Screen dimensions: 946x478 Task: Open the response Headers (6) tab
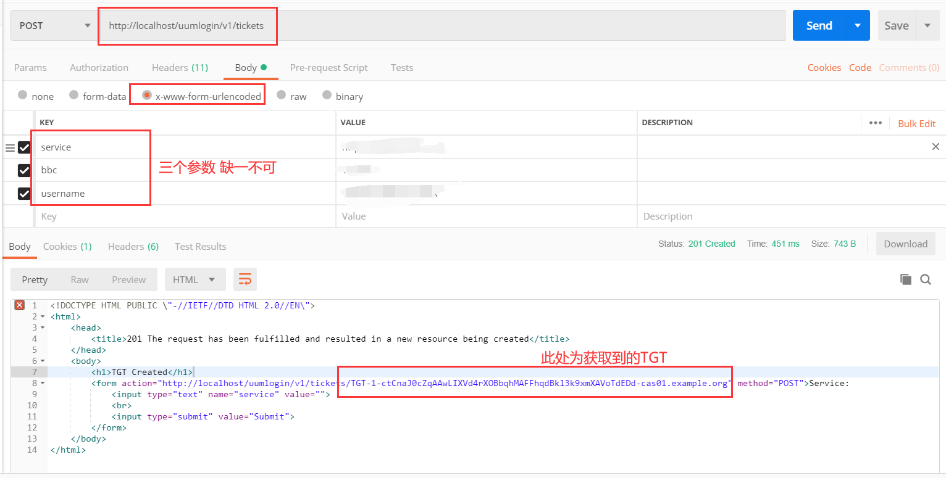tap(133, 246)
